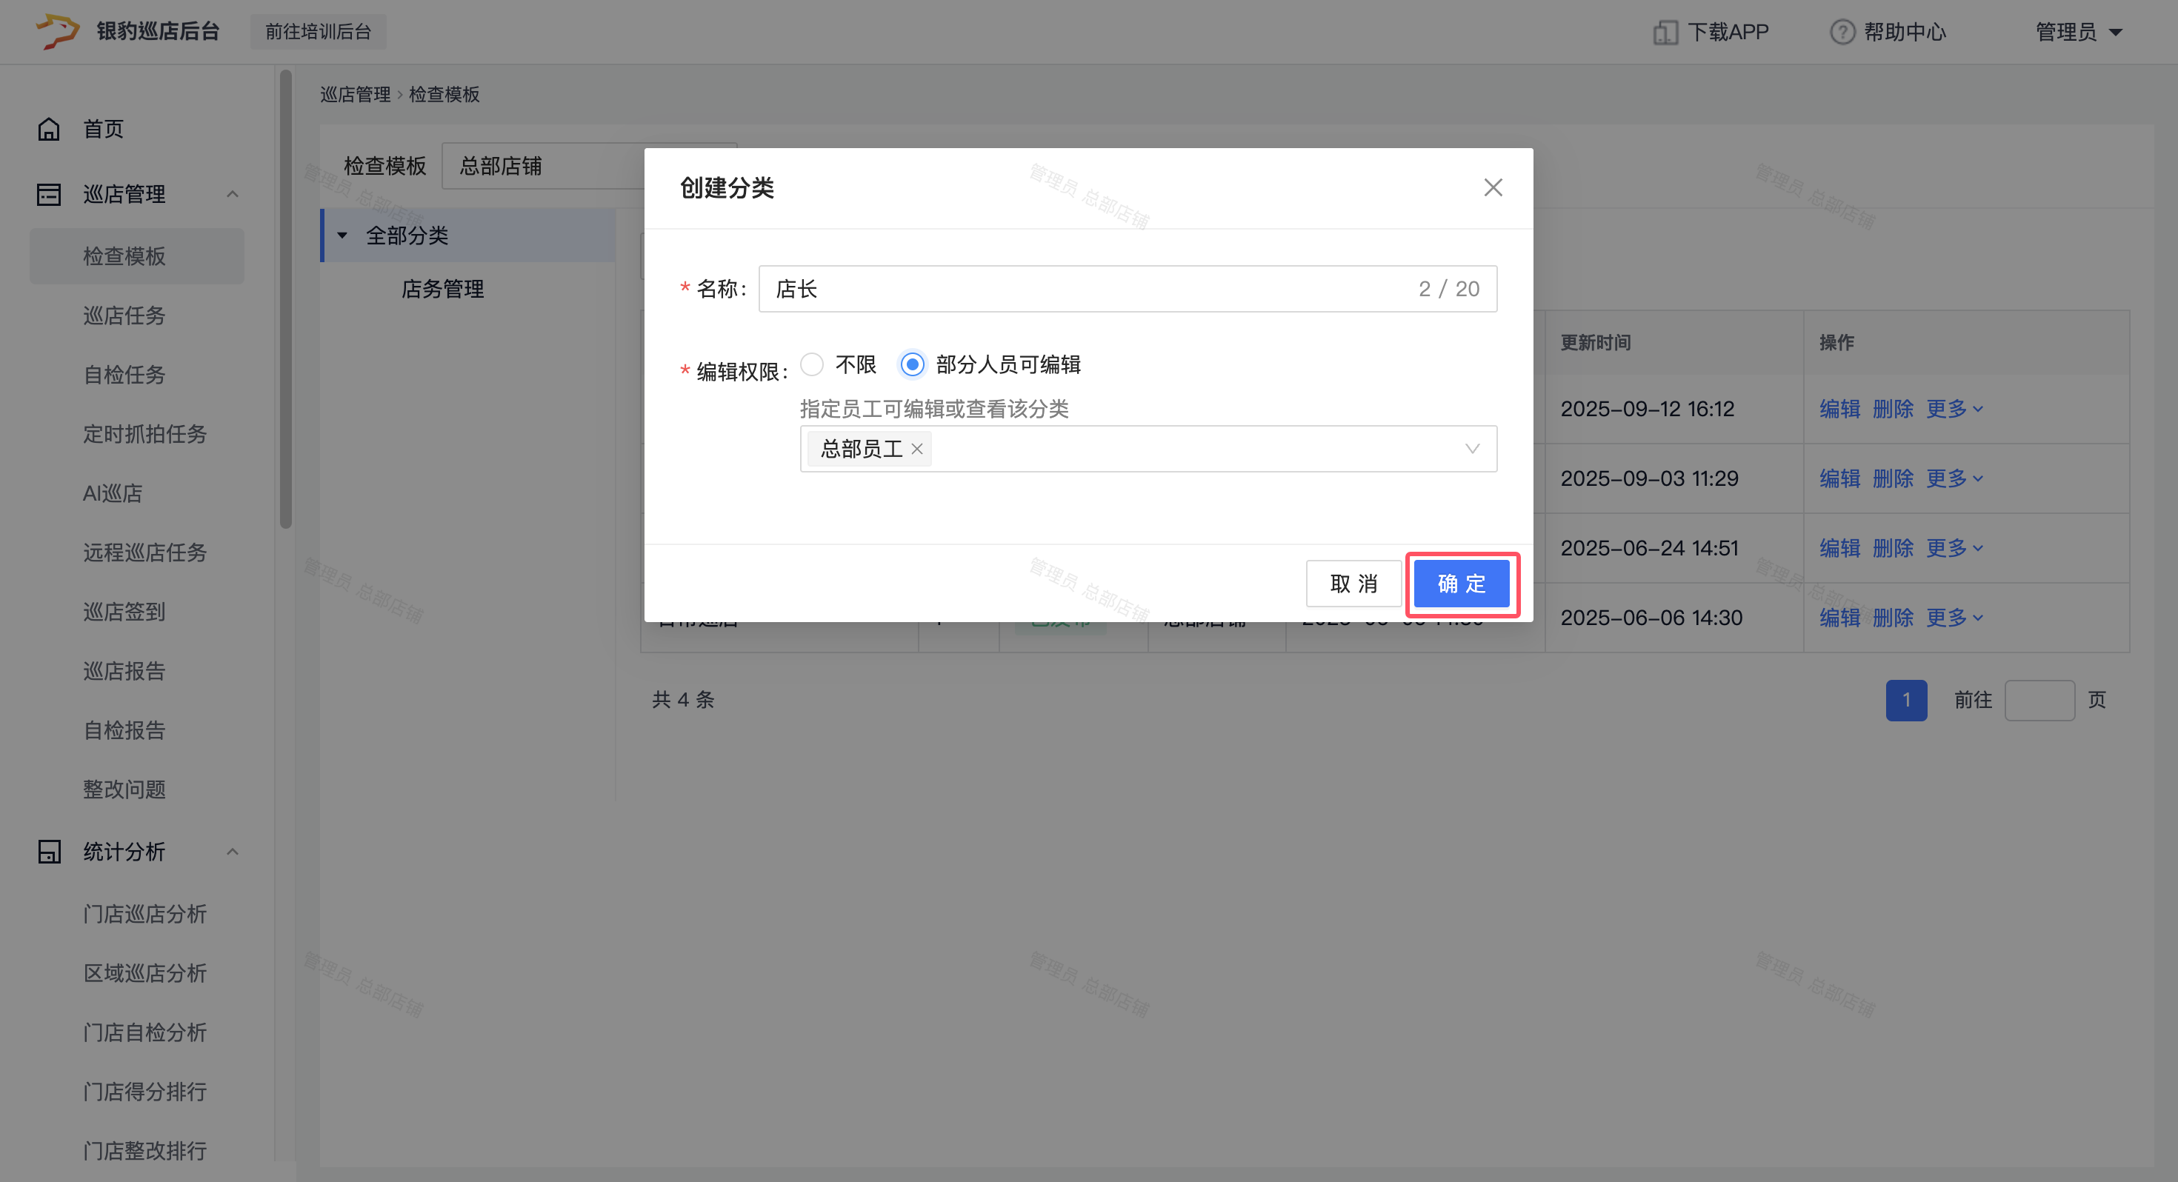Close the 创建分类 dialog with X
Screen dimensions: 2178x1182
pyautogui.click(x=1492, y=187)
